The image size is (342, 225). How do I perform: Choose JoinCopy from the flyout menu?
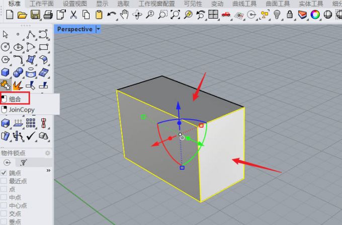pyautogui.click(x=21, y=109)
